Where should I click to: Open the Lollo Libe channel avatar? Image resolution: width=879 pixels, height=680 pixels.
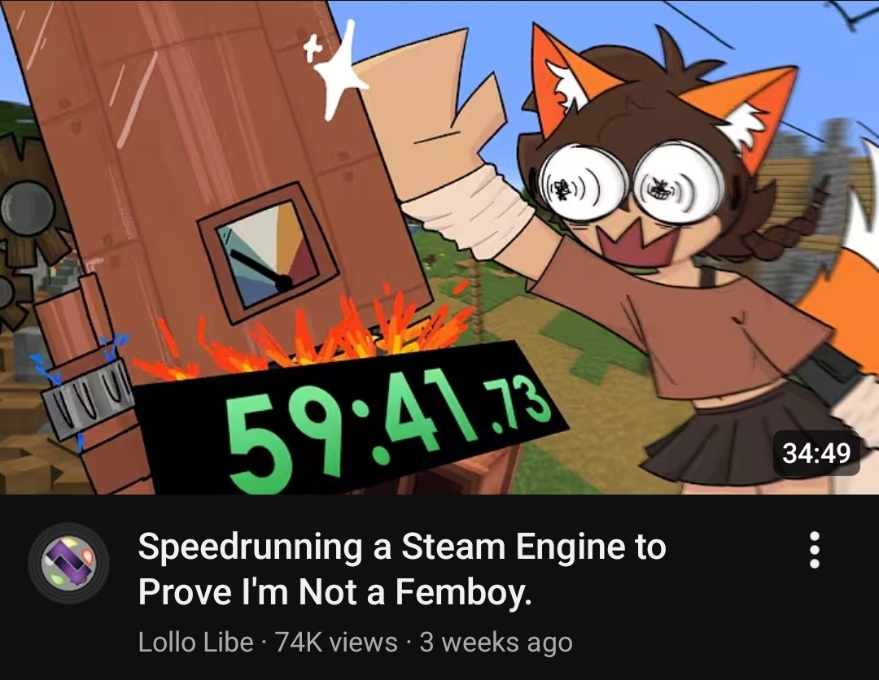68,563
